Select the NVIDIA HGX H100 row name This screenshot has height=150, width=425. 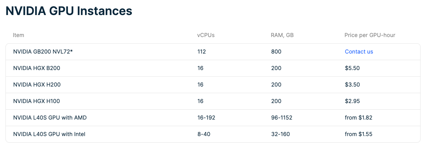[x=37, y=101]
